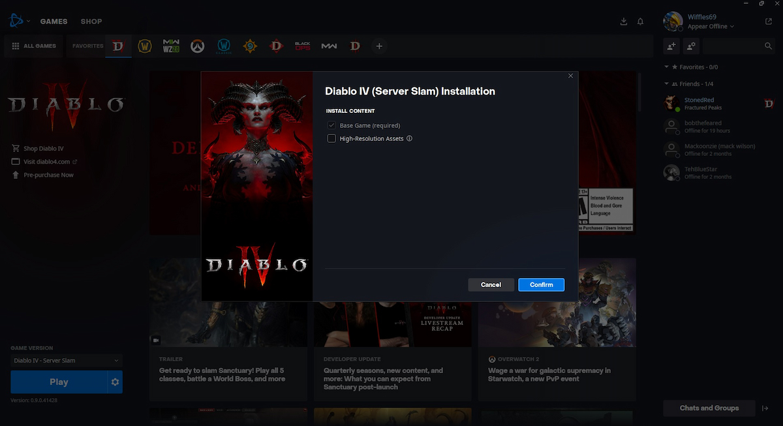Open game settings gear beside Play
Image resolution: width=783 pixels, height=426 pixels.
pyautogui.click(x=115, y=382)
